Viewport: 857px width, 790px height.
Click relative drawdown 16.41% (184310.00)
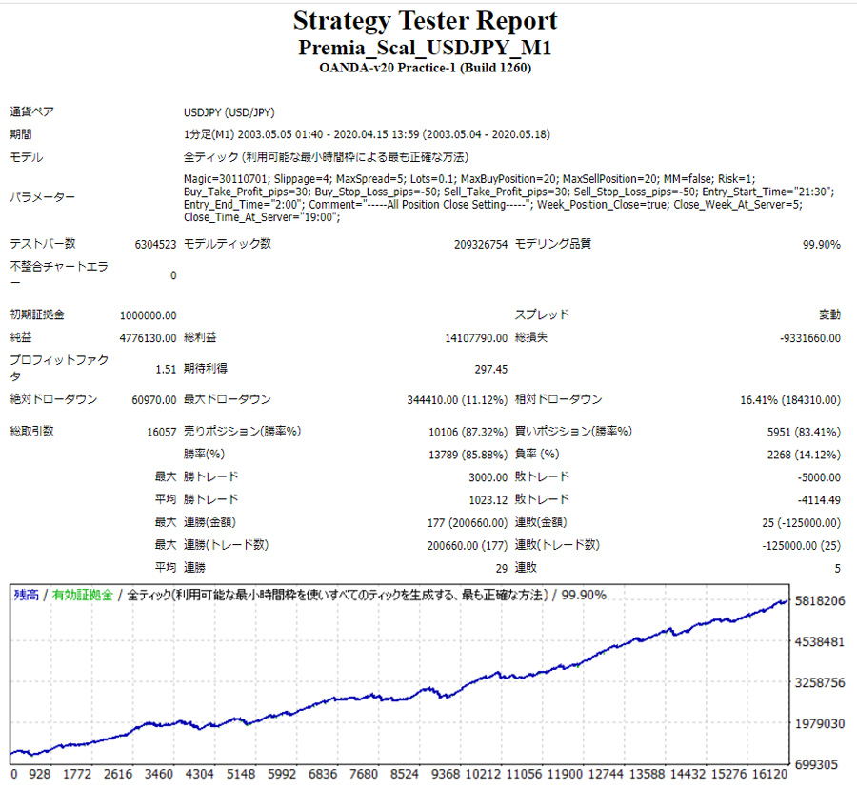click(x=790, y=400)
